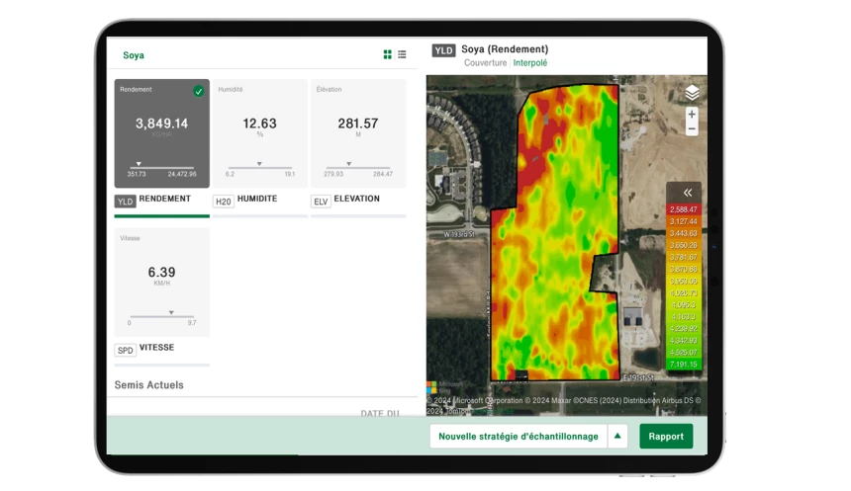This screenshot has height=491, width=851.
Task: Click Nouvelle stratégie d'échantillonnage button
Action: point(518,436)
